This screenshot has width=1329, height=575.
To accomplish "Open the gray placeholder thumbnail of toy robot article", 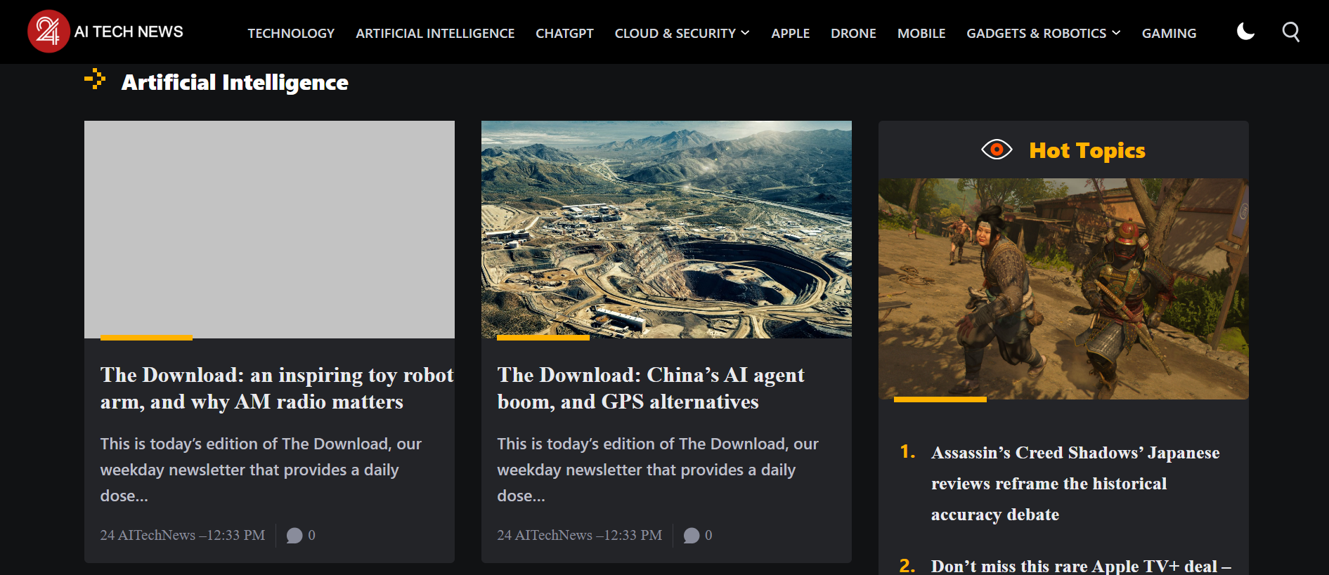I will (269, 230).
